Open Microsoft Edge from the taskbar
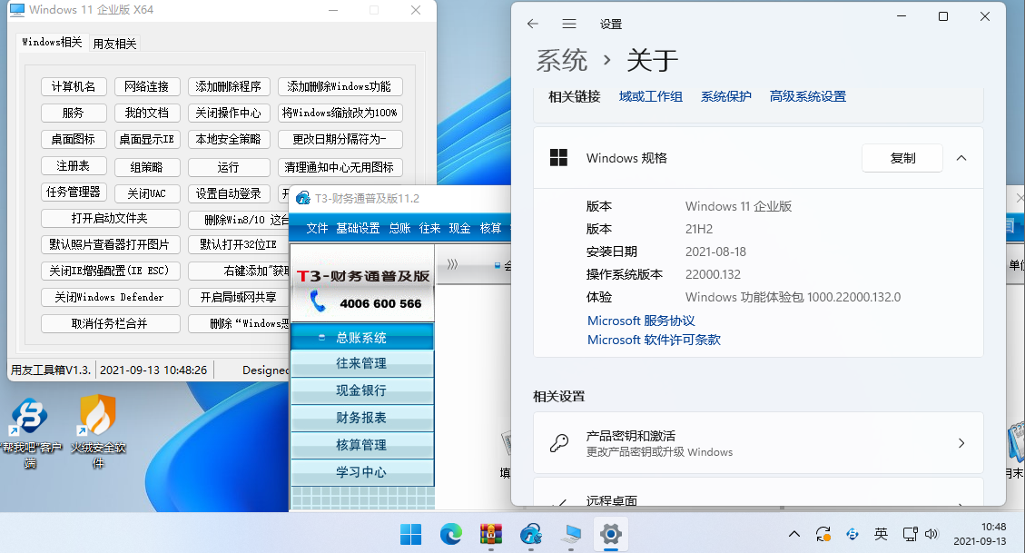 (451, 534)
